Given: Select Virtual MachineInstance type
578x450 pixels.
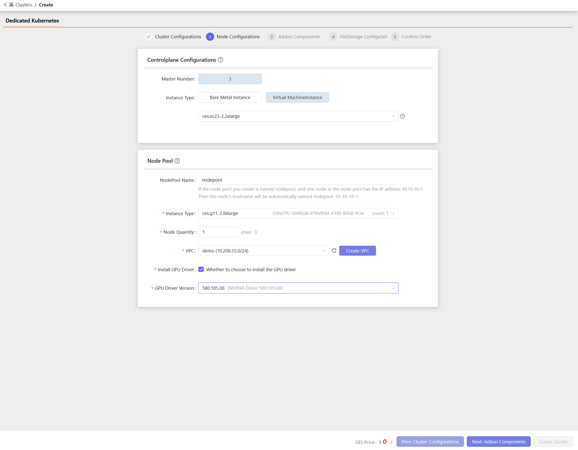Looking at the screenshot, I should tap(297, 98).
